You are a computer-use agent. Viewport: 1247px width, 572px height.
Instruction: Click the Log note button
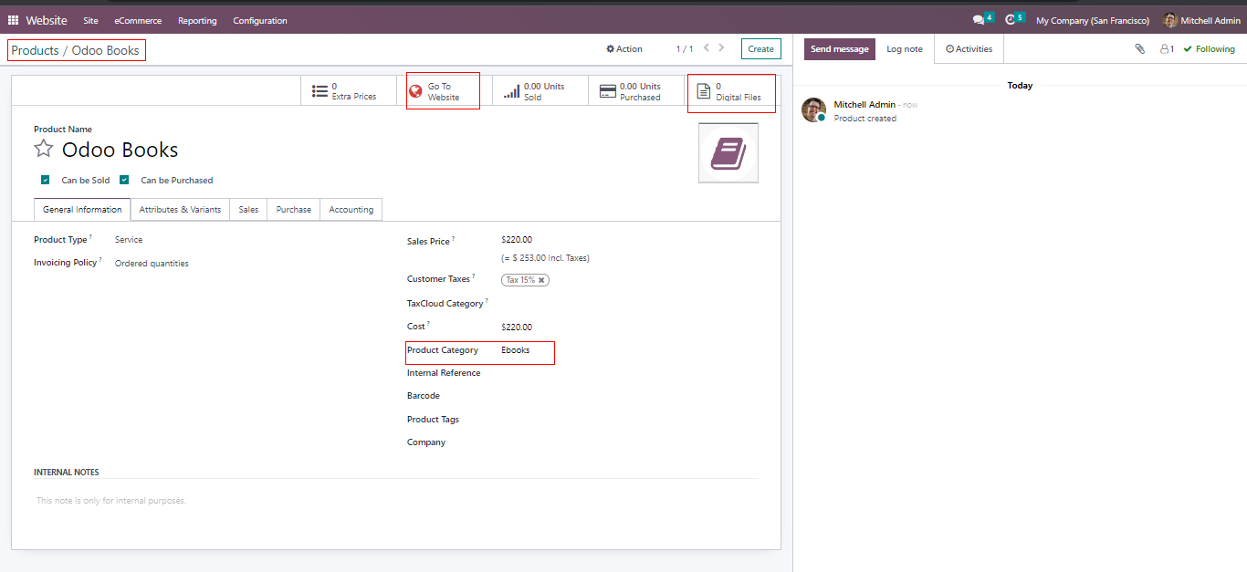[905, 49]
